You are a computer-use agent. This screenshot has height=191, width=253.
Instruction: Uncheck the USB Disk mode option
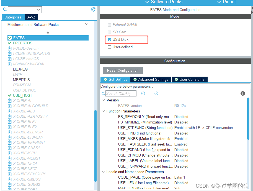(110, 39)
